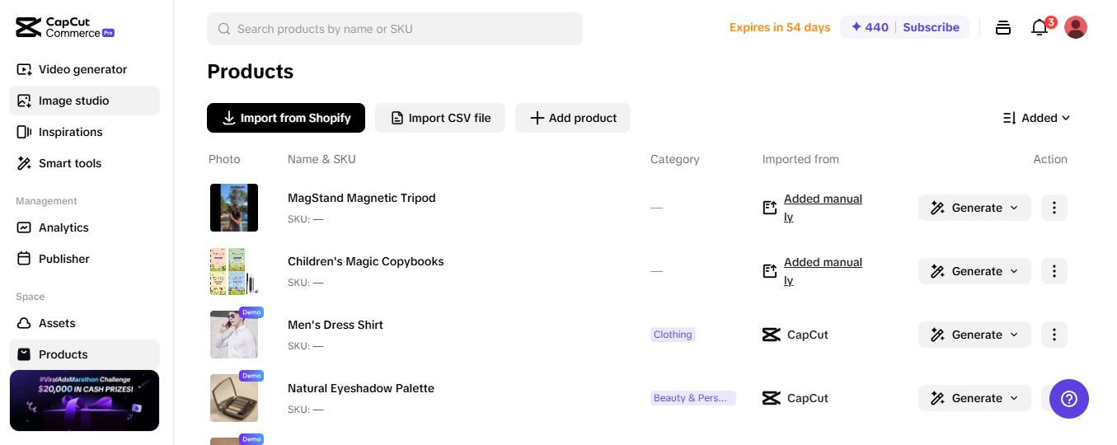
Task: Click the CapCut Commerce Pro logo
Action: tap(64, 27)
